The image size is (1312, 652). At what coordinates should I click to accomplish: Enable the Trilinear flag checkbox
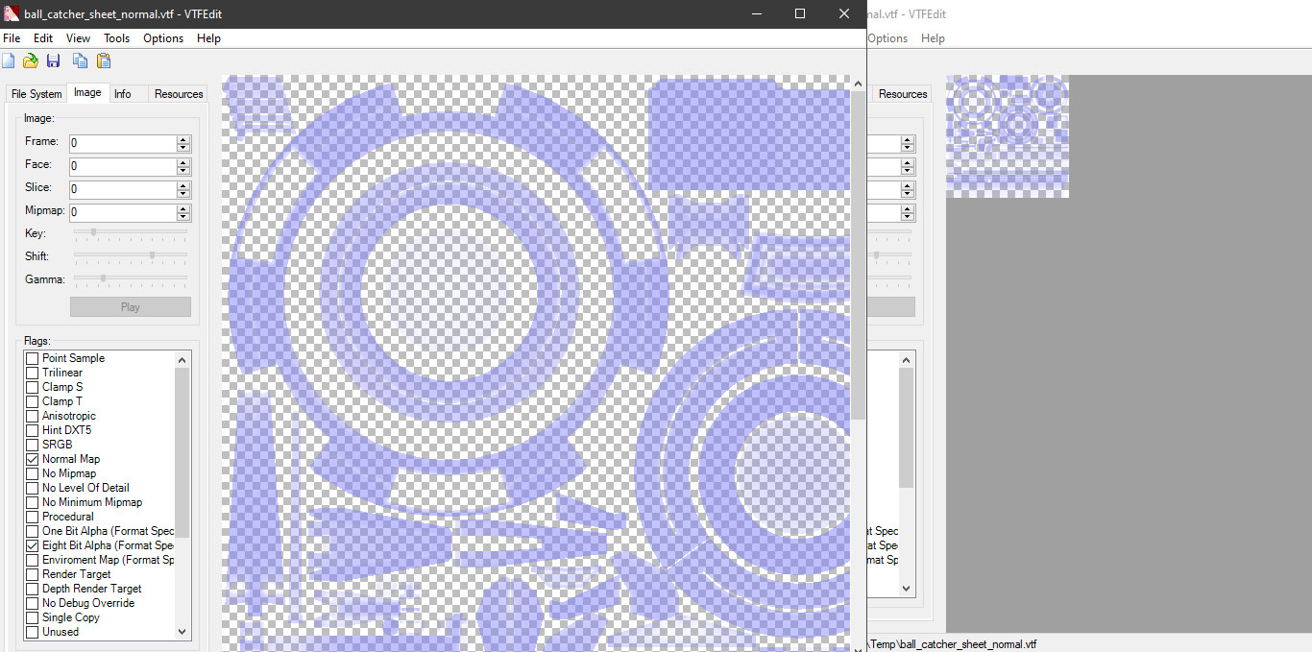(32, 373)
